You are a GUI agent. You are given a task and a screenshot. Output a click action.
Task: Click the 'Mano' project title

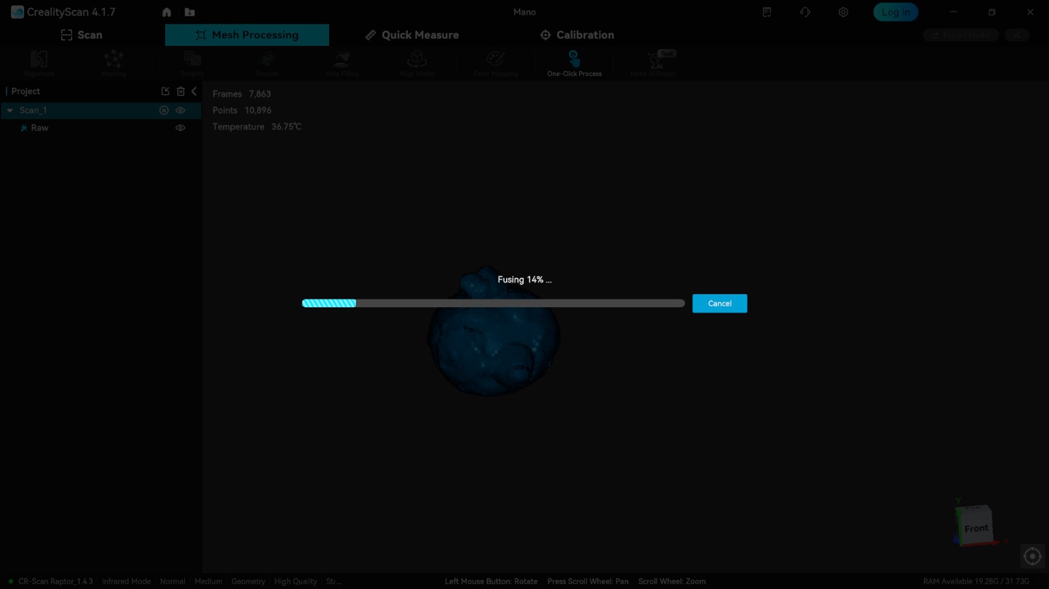click(524, 12)
